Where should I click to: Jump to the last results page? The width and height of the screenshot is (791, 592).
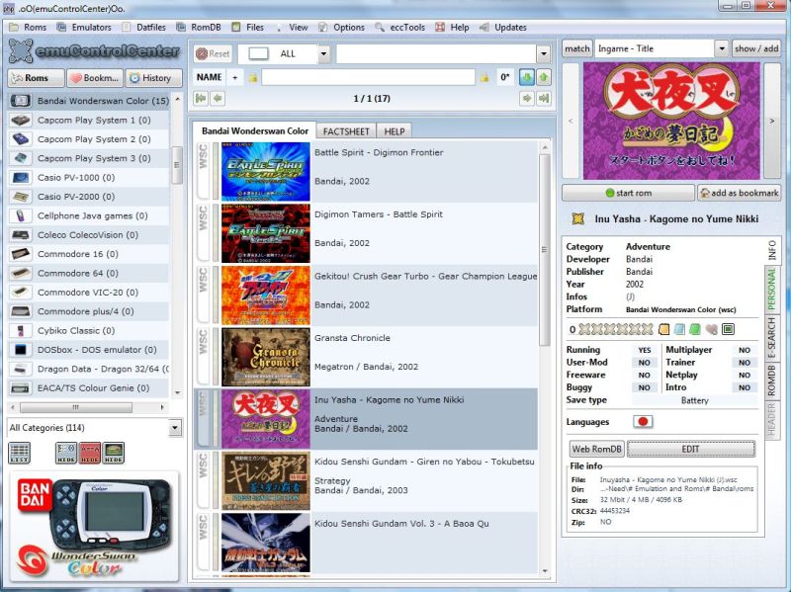point(543,98)
